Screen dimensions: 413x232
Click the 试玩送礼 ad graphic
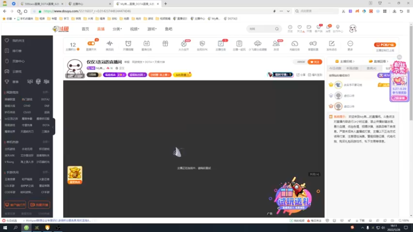[x=293, y=196]
